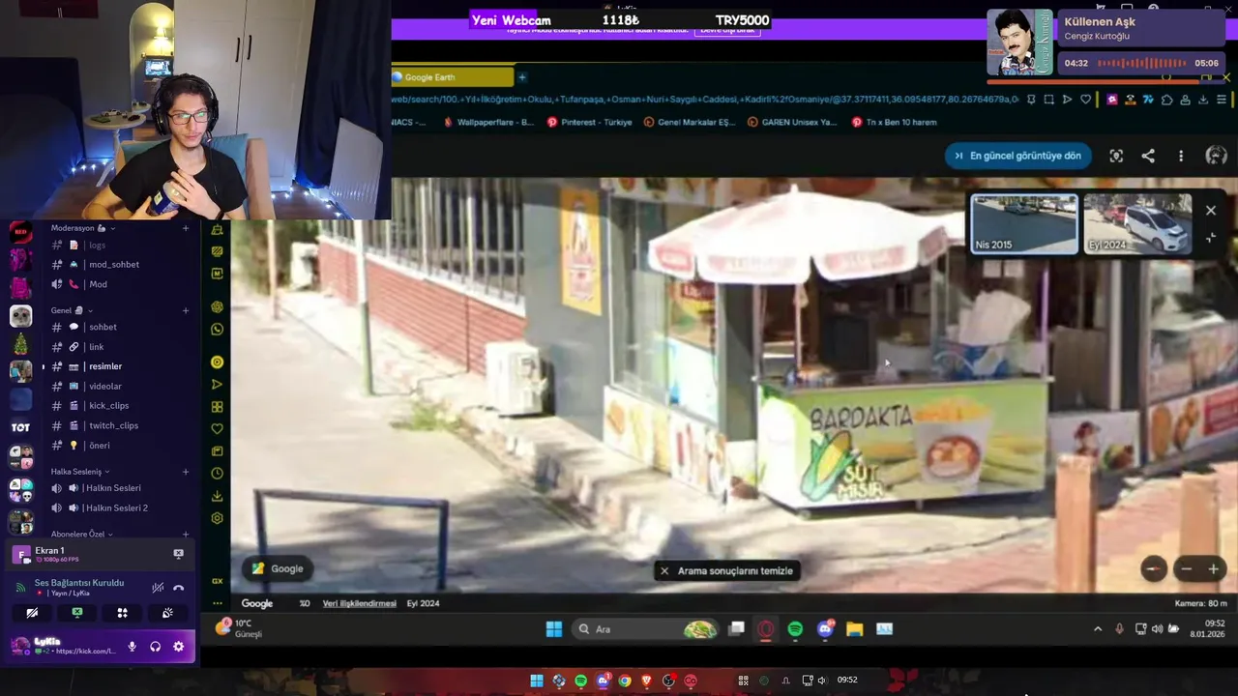This screenshot has height=696, width=1238.
Task: Open the browser easy setup menu icon
Action: point(1222,100)
